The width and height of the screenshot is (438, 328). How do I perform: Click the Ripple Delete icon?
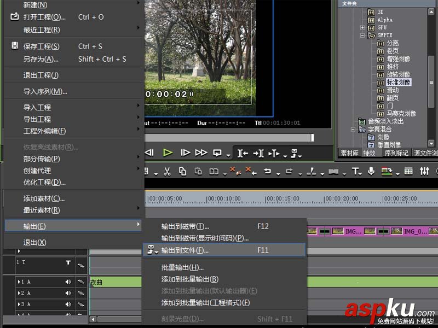pyautogui.click(x=251, y=171)
